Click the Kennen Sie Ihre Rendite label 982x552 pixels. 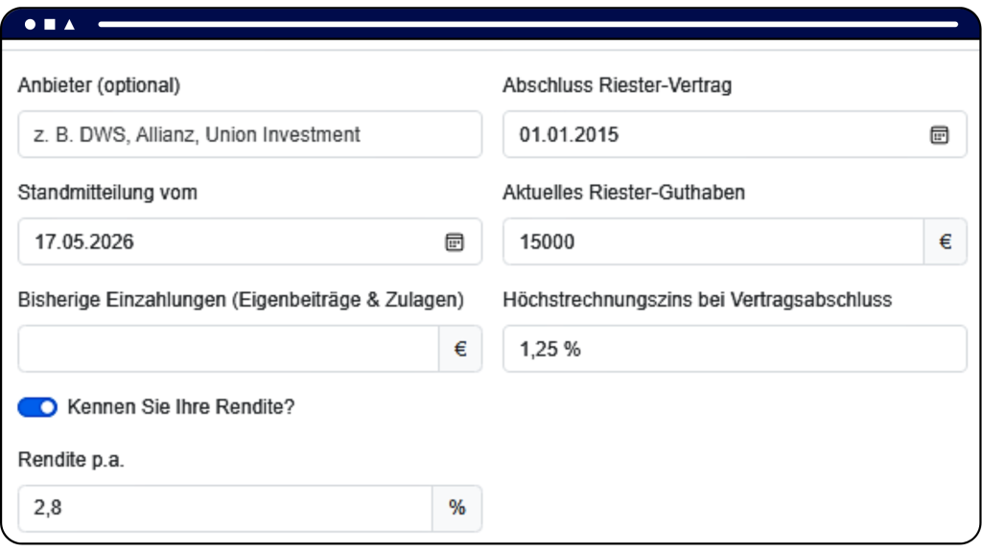pyautogui.click(x=181, y=407)
